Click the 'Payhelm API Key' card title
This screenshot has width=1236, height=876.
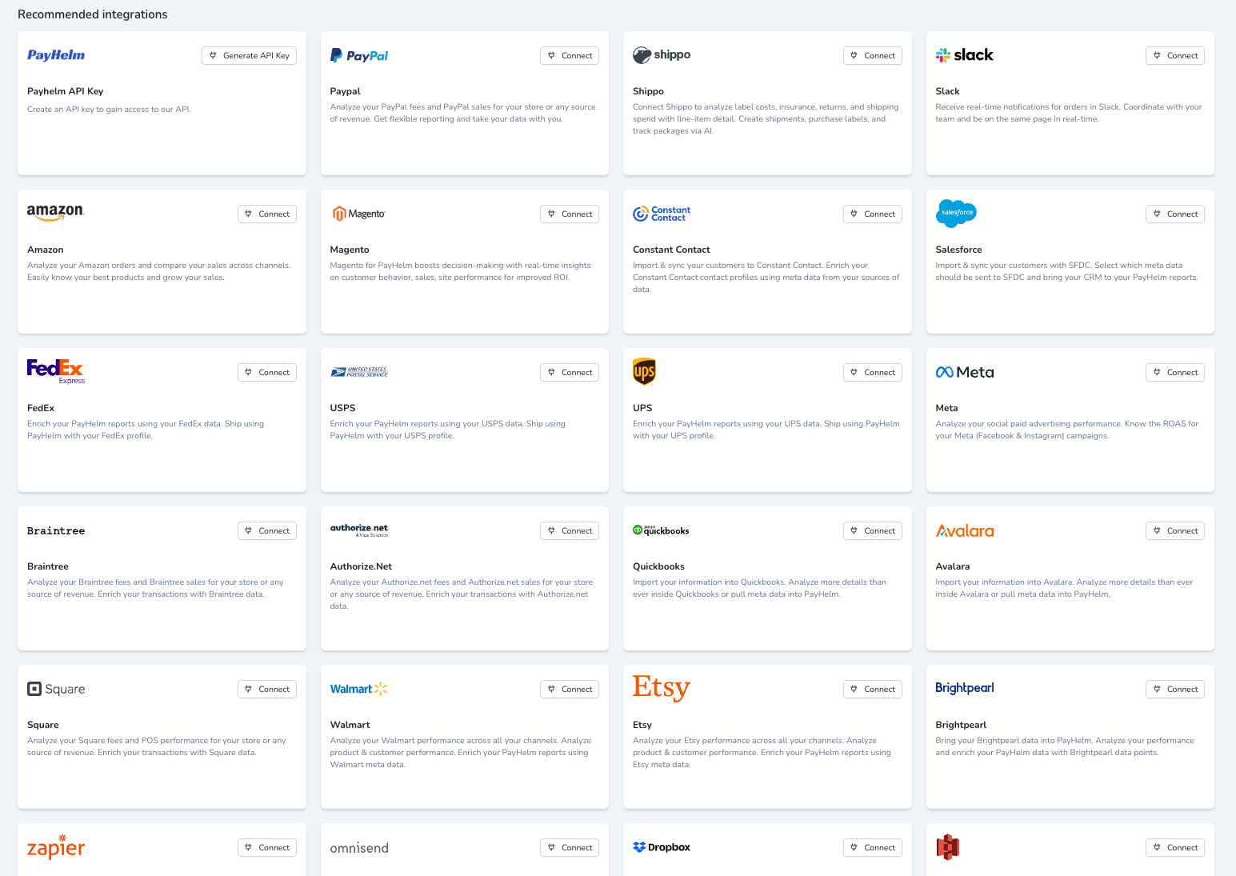66,91
